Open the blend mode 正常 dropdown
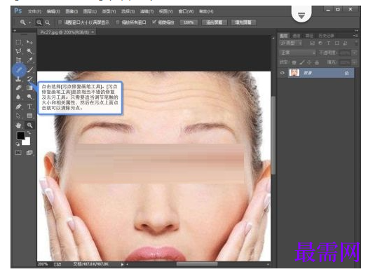 pos(297,53)
